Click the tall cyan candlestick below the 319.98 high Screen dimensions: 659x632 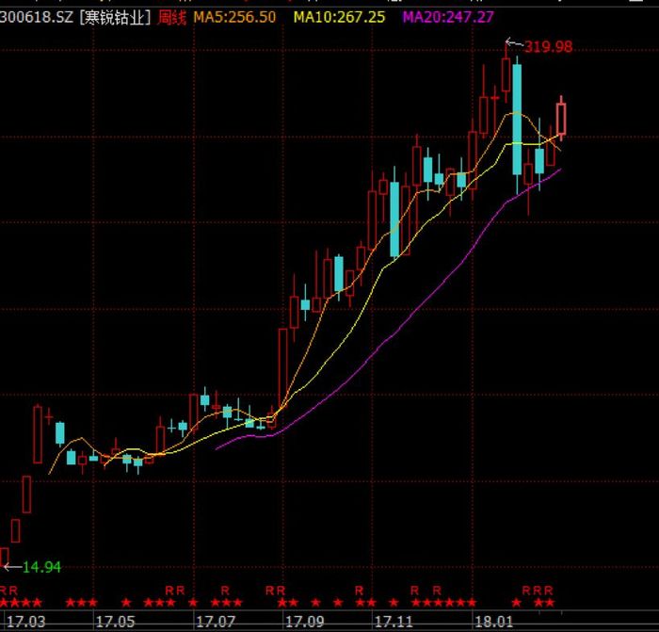point(517,120)
